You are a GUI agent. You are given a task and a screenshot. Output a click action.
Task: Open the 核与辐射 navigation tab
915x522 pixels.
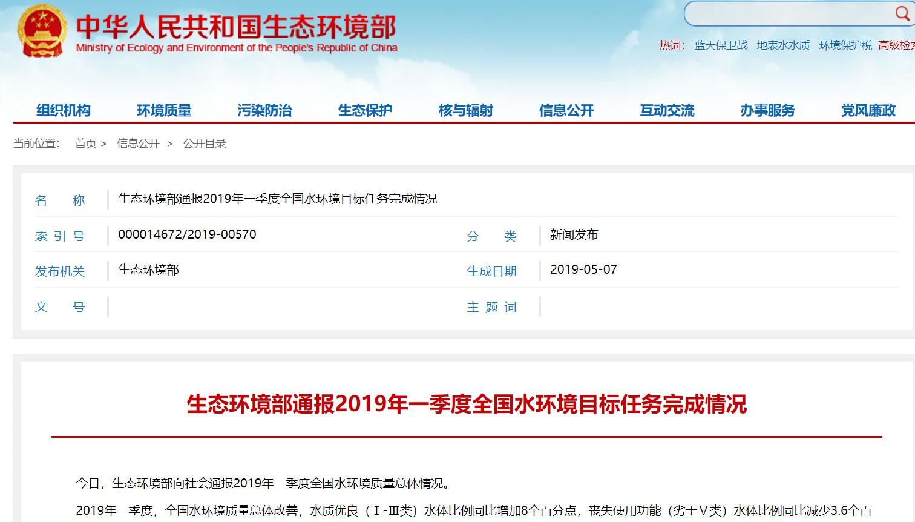(x=465, y=110)
